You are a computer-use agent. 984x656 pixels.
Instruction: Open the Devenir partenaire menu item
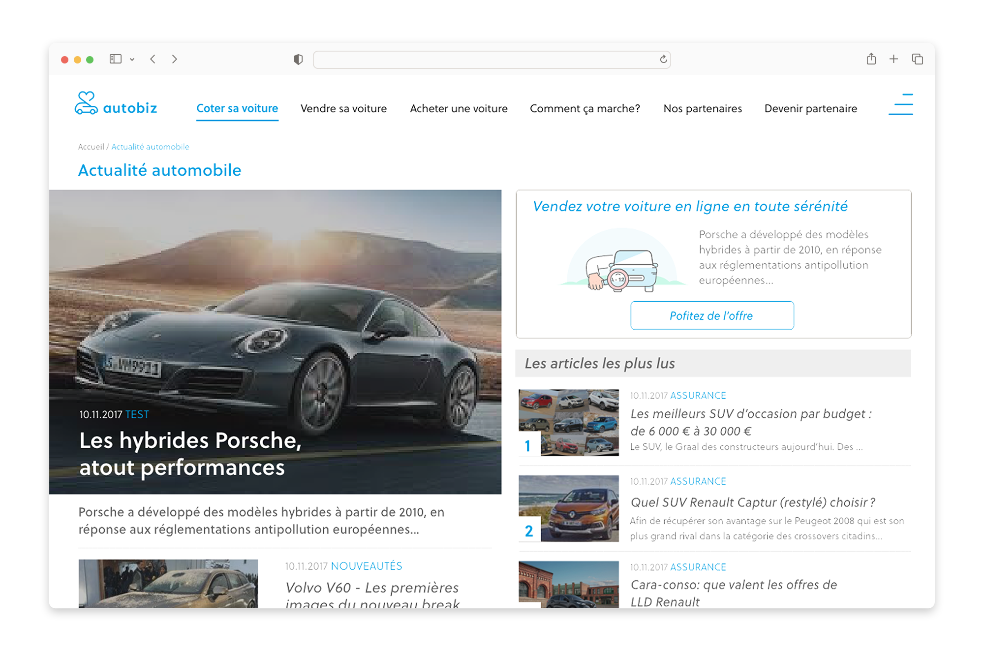(x=811, y=108)
